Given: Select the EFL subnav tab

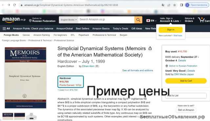Looking at the screenshot, I should 73,35.
